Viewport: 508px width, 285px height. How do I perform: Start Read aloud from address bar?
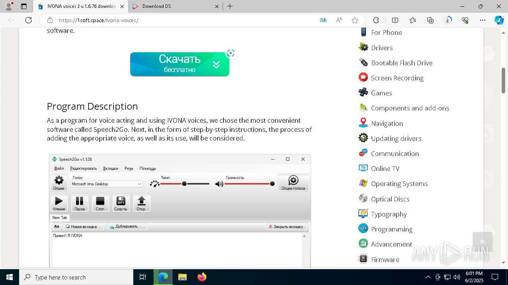pyautogui.click(x=339, y=20)
